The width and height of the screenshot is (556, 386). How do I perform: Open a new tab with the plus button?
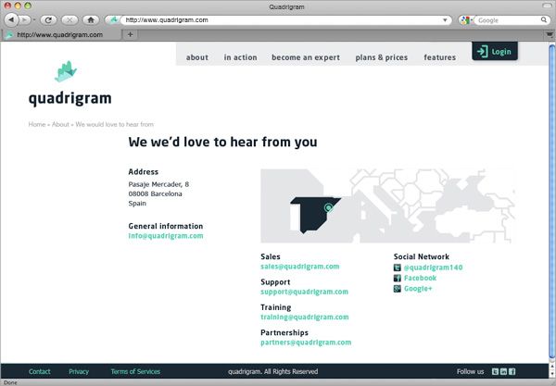[x=130, y=34]
